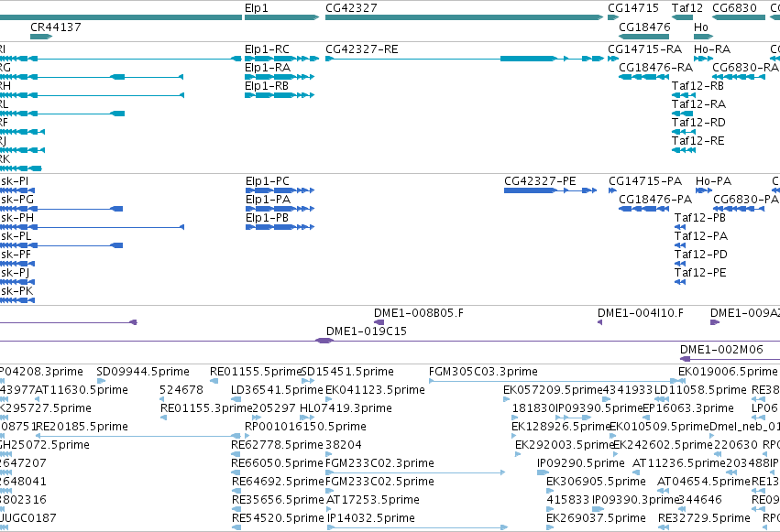Click EST EK041123.5prime
The image size is (780, 532).
point(330,399)
